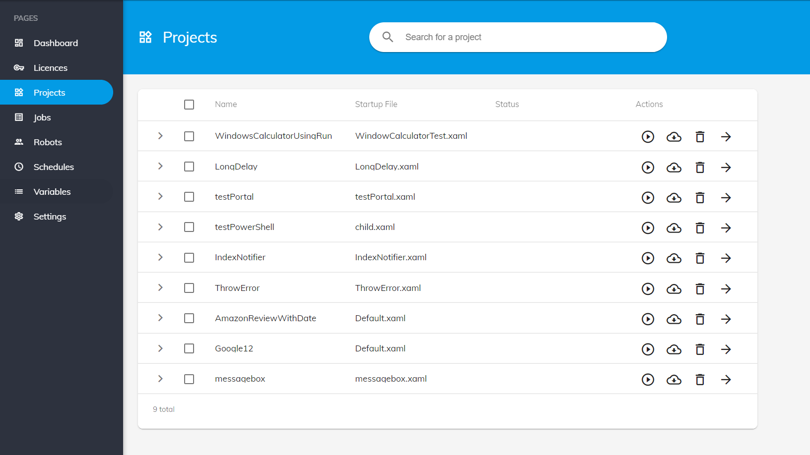
Task: Download the WindowsCalculatorUsingRun project package
Action: 674,137
